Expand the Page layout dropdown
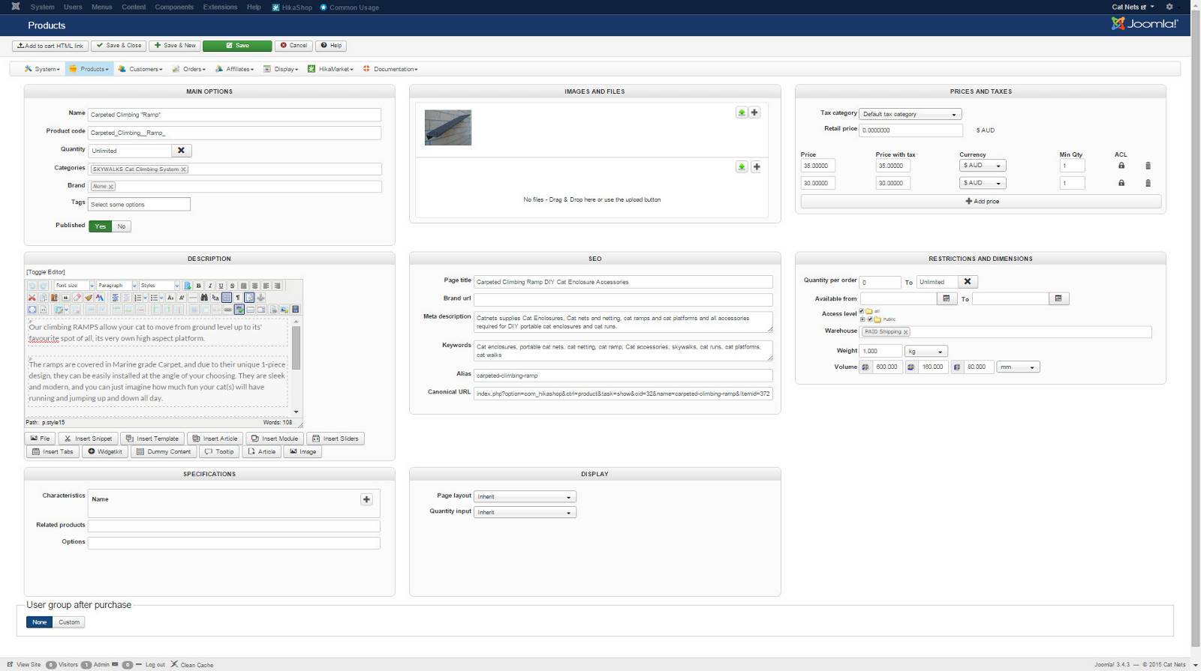 524,497
